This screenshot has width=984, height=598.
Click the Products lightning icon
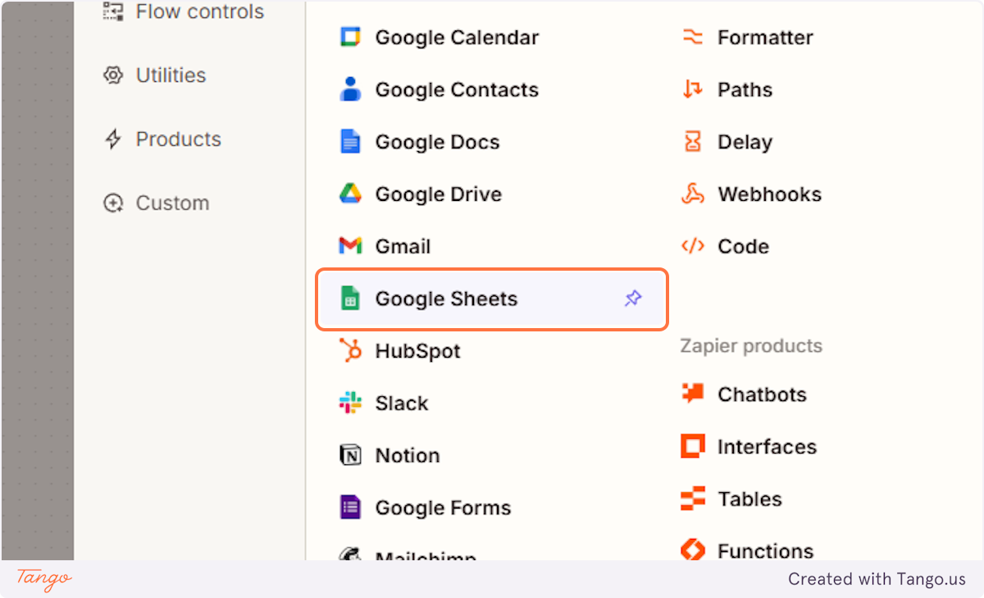tap(112, 139)
